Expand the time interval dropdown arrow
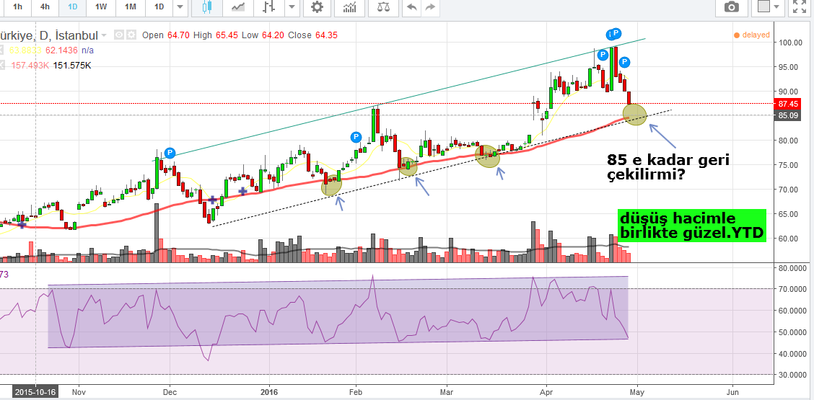This screenshot has width=814, height=400. click(180, 7)
